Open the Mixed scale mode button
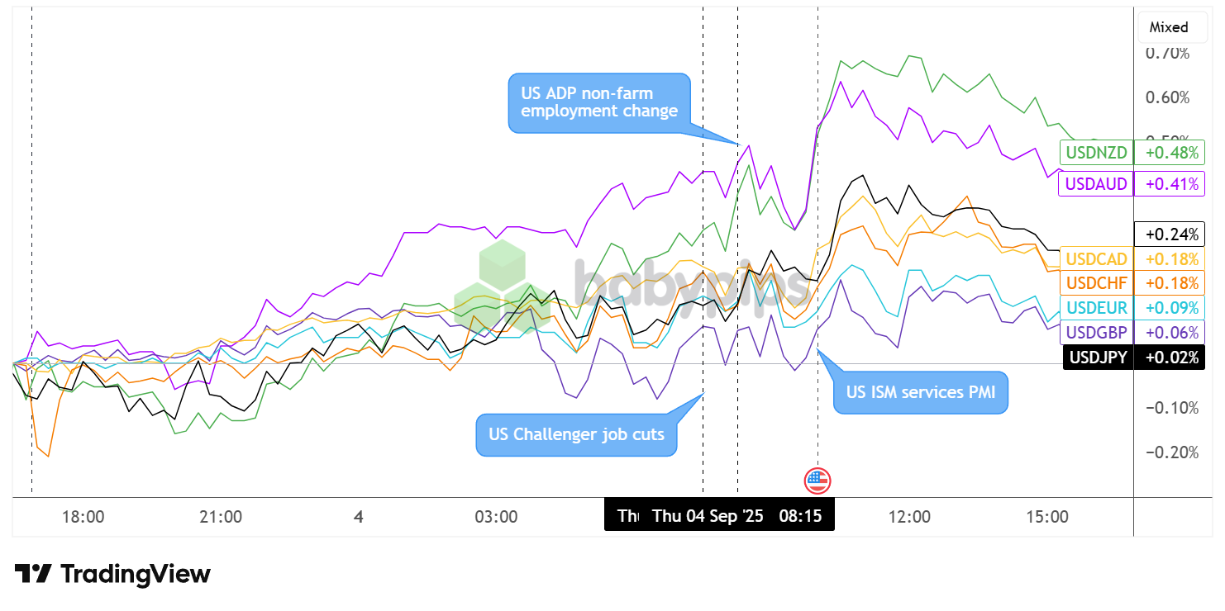The height and width of the screenshot is (611, 1225). click(1169, 27)
